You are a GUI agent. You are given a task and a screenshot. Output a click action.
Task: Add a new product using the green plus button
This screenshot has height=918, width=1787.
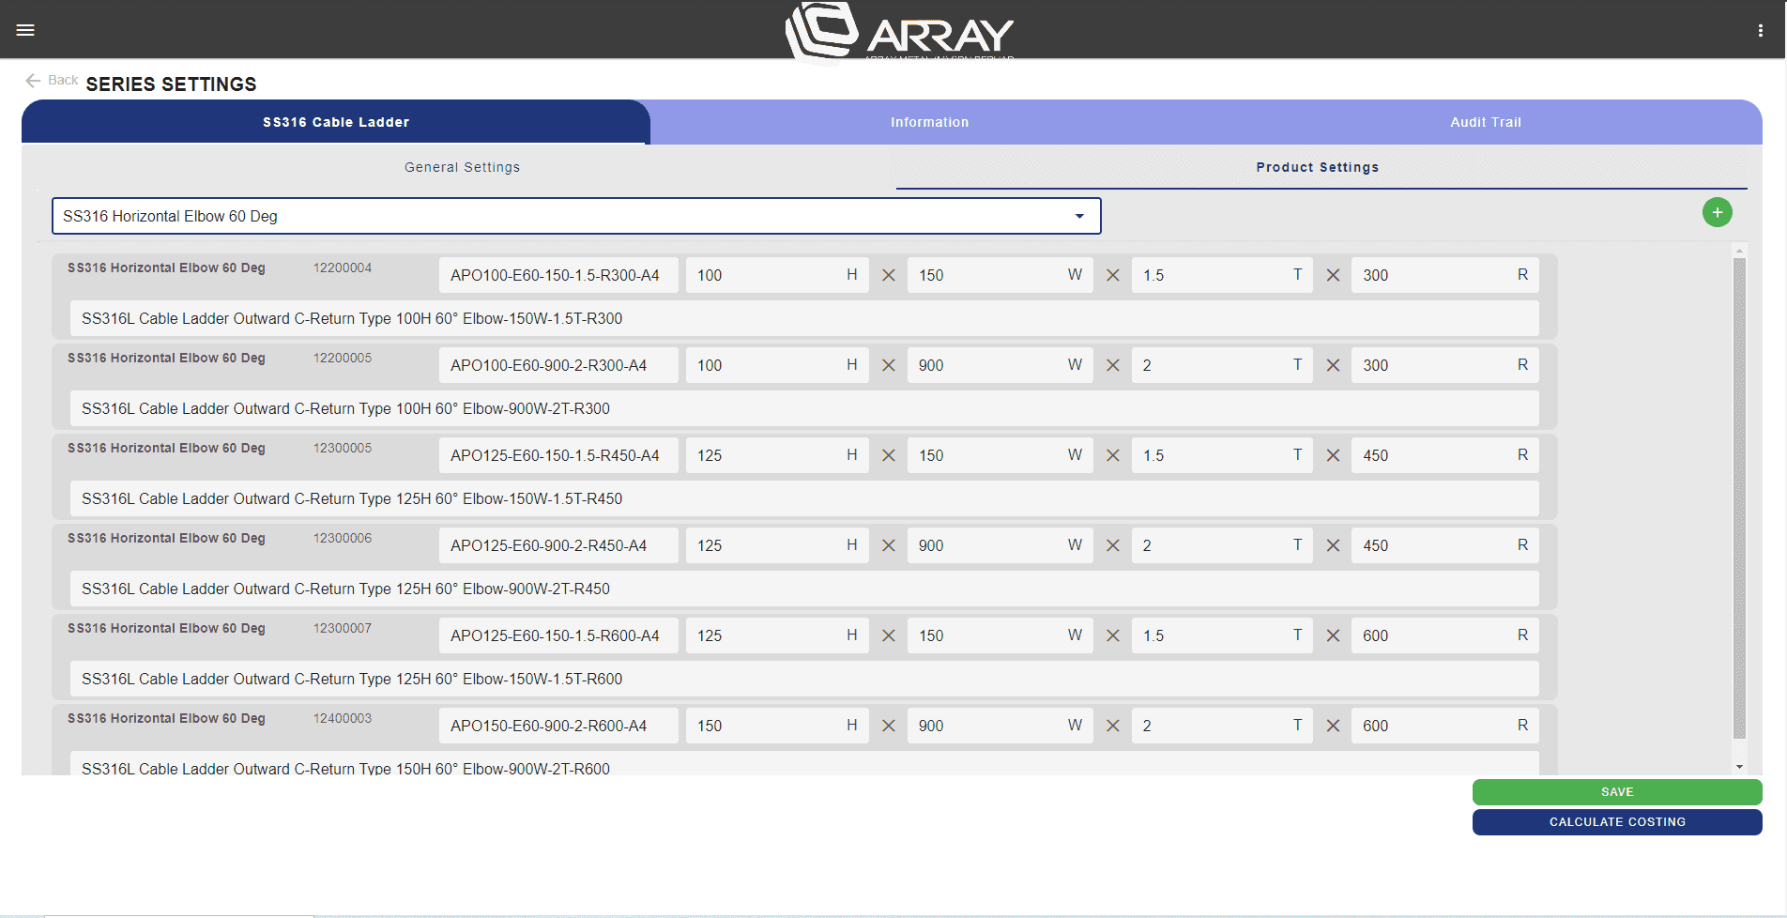pos(1718,212)
